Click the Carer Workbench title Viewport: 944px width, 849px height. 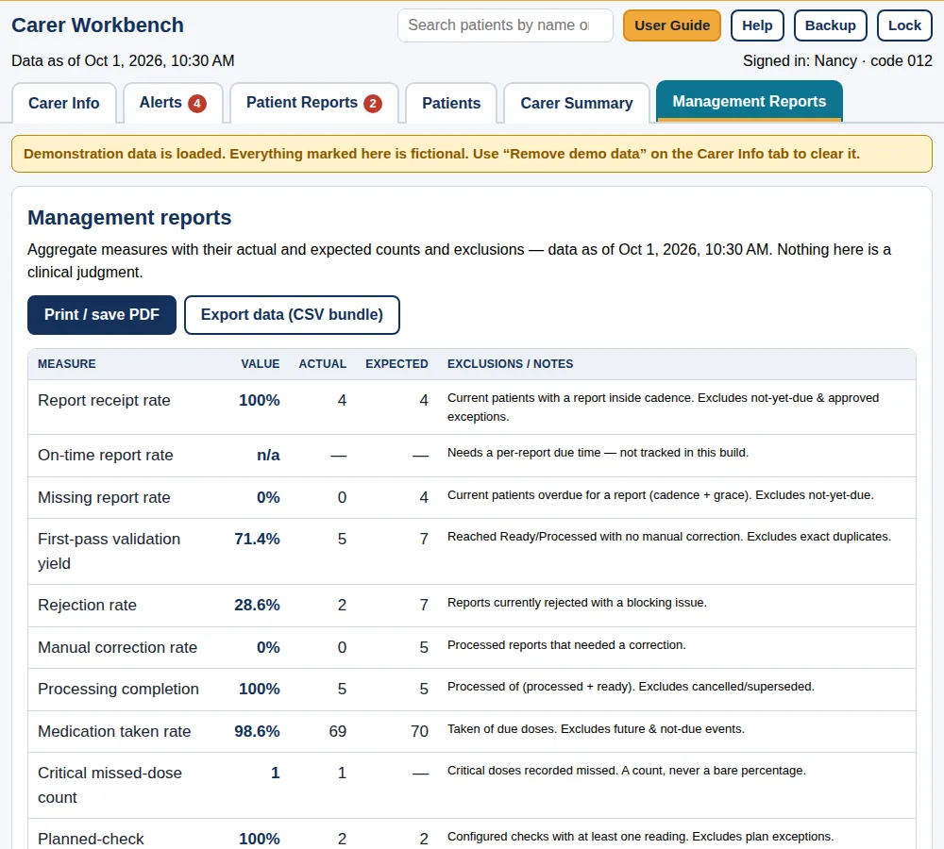pos(97,25)
